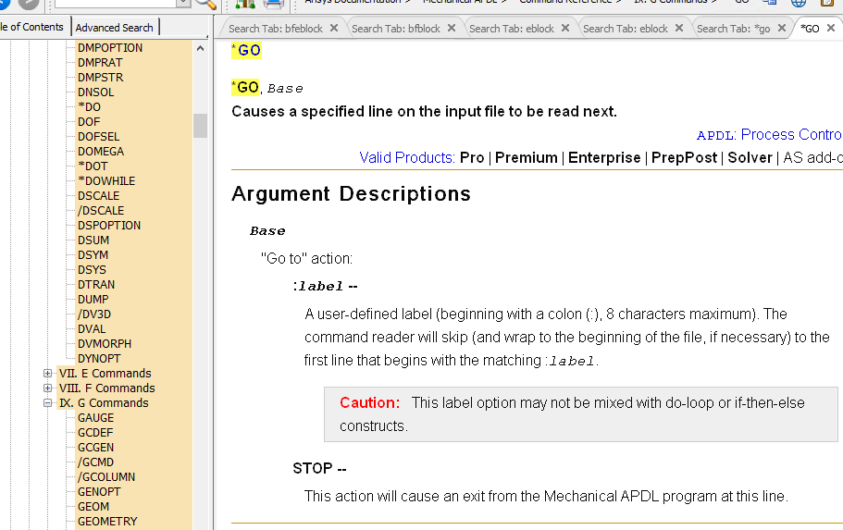Click the search magnifier icon
Image resolution: width=843 pixels, height=530 pixels.
click(x=205, y=4)
